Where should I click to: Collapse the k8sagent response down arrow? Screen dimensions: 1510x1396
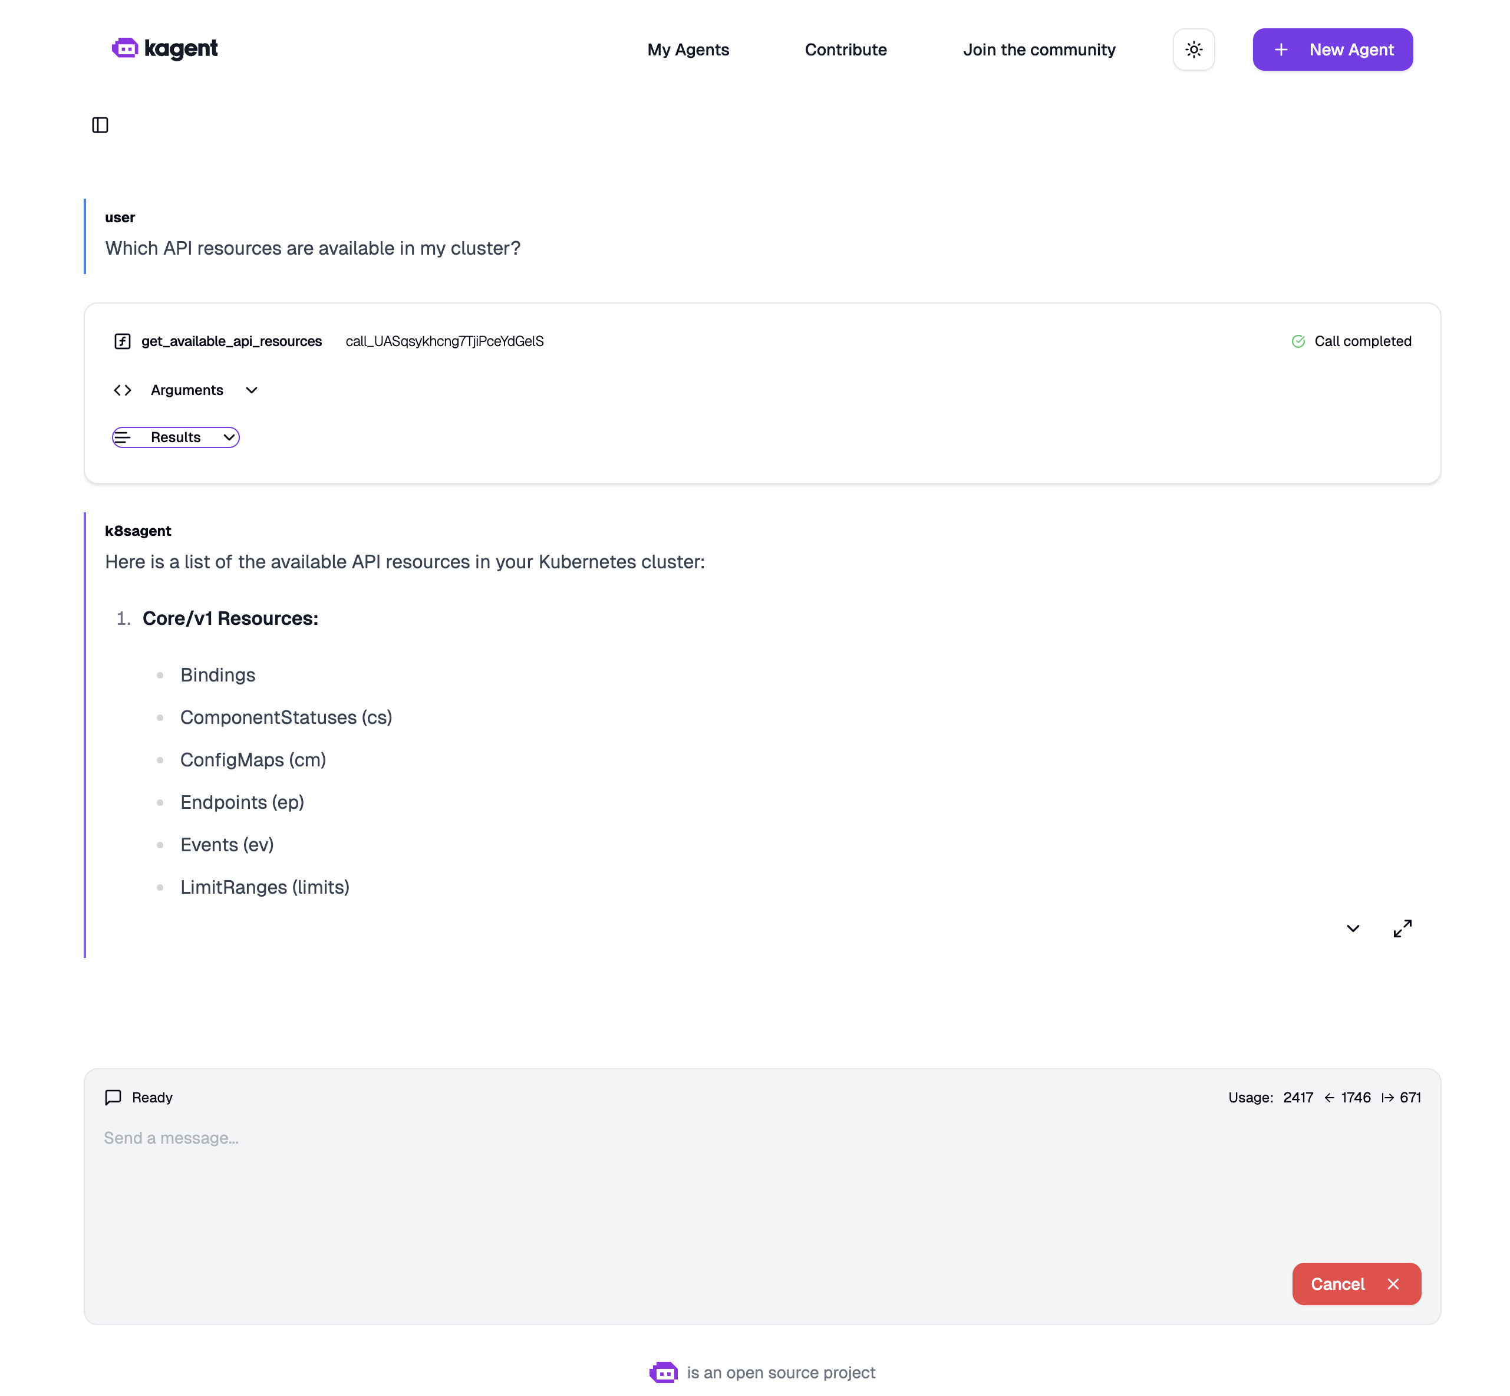1353,927
